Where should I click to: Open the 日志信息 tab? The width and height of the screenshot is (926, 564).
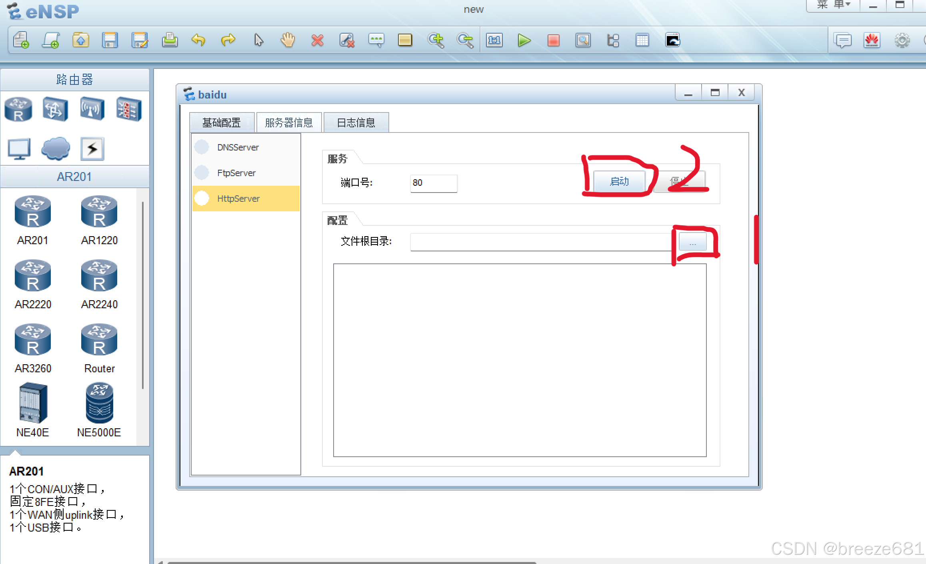click(x=356, y=122)
